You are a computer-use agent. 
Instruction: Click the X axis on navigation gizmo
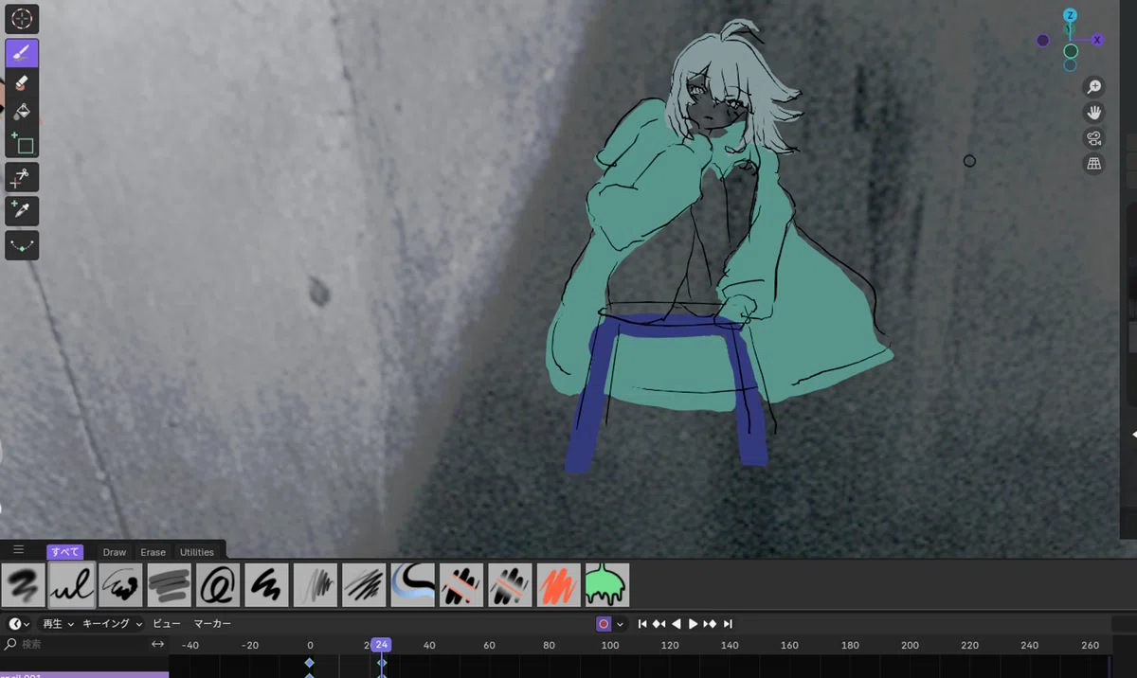[x=1097, y=40]
